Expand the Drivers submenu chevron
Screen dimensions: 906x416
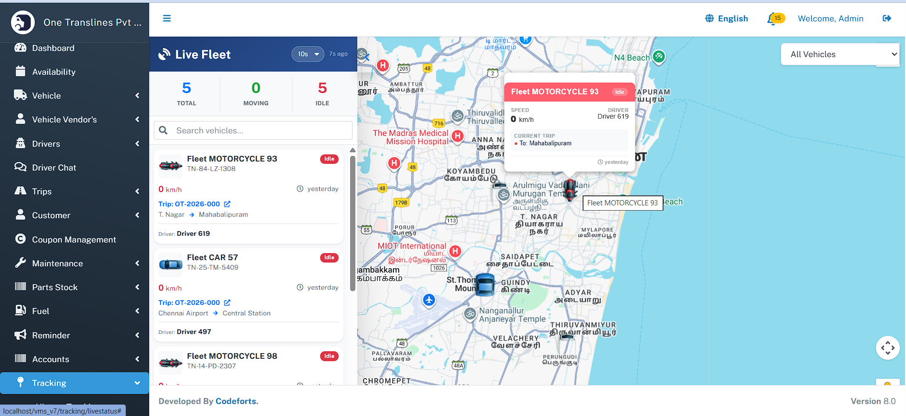[x=137, y=143]
